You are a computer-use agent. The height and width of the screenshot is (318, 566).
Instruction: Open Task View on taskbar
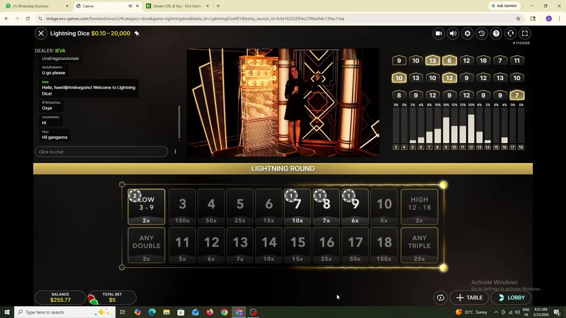122,312
